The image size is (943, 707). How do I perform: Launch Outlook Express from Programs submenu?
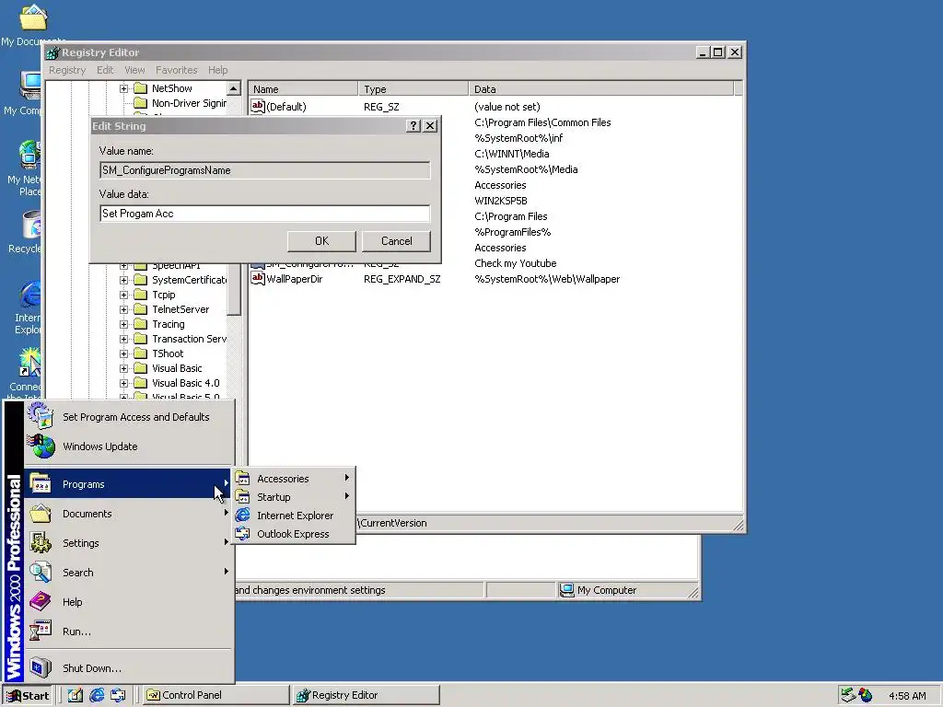click(242, 534)
